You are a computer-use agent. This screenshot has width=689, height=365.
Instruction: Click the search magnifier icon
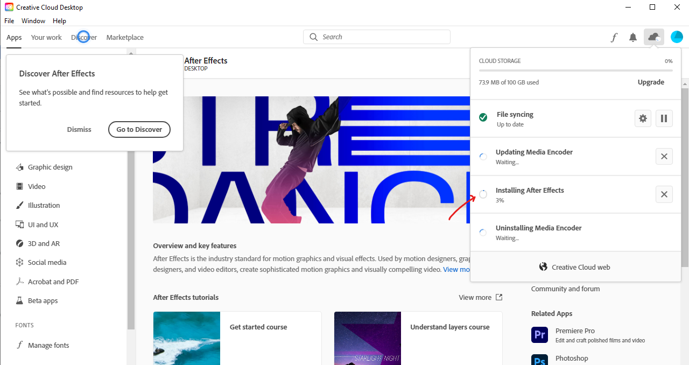point(314,37)
